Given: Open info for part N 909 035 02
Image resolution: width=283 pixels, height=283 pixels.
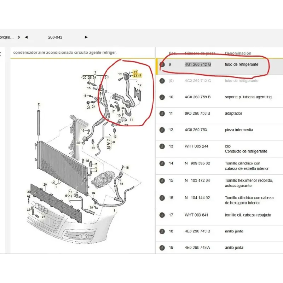Looking at the screenshot, I should pos(162,163).
